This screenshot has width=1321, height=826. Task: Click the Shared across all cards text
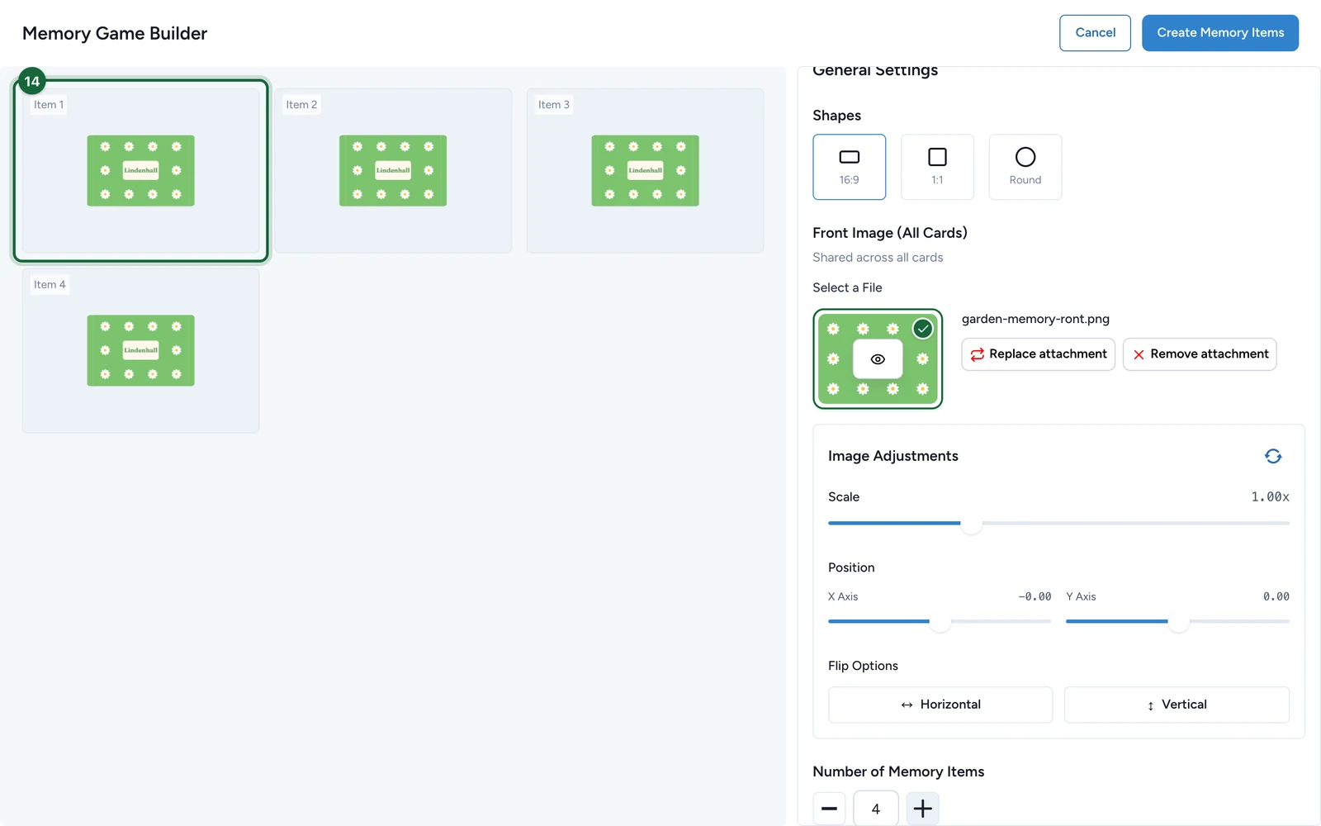point(878,258)
